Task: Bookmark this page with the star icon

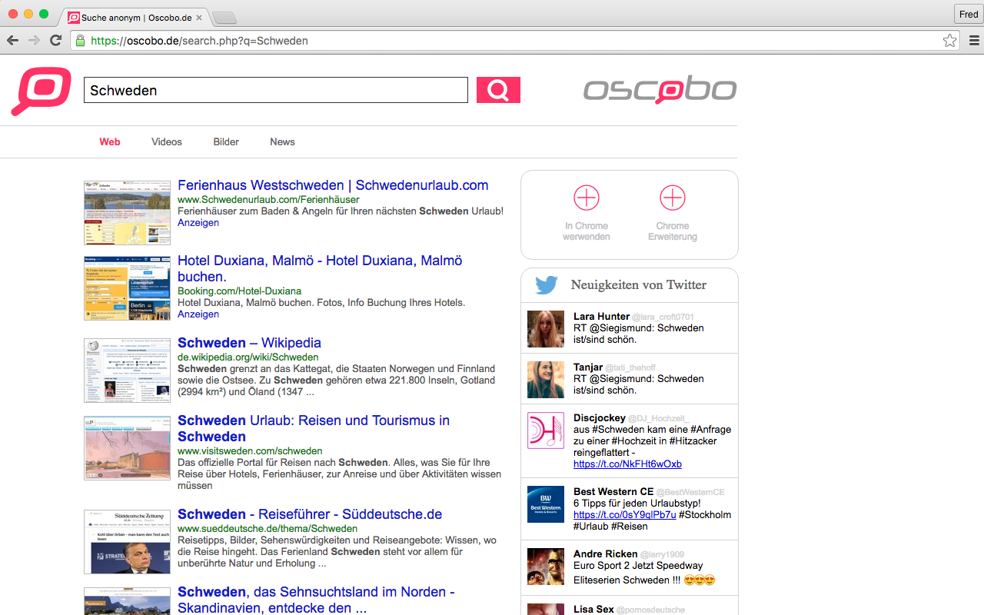Action: tap(950, 41)
